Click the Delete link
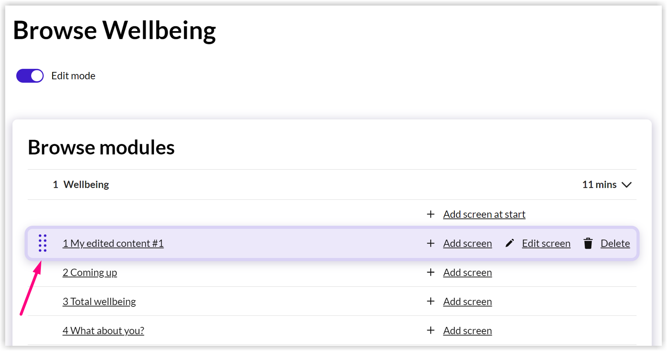 (615, 243)
